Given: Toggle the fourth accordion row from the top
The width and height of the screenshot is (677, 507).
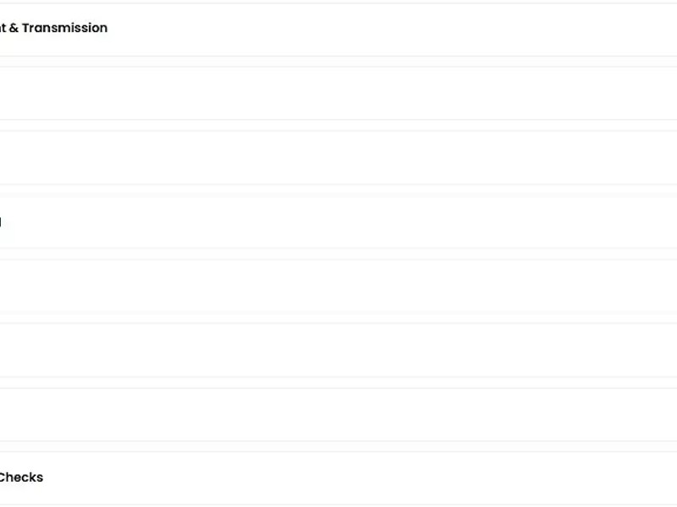Looking at the screenshot, I should tap(338, 221).
